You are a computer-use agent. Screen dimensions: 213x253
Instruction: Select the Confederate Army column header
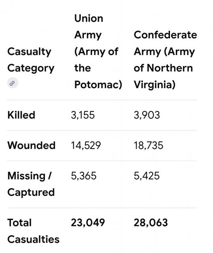pyautogui.click(x=165, y=60)
